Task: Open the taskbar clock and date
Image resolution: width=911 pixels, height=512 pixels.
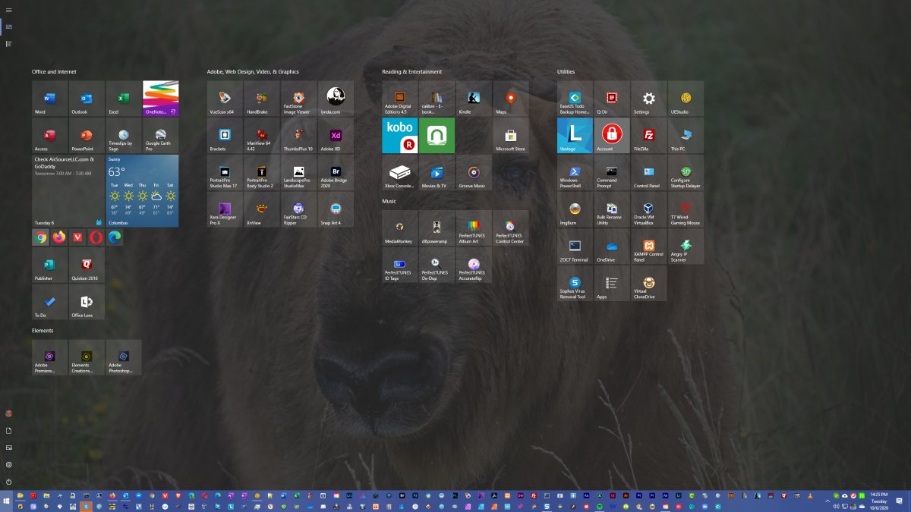Action: point(878,501)
